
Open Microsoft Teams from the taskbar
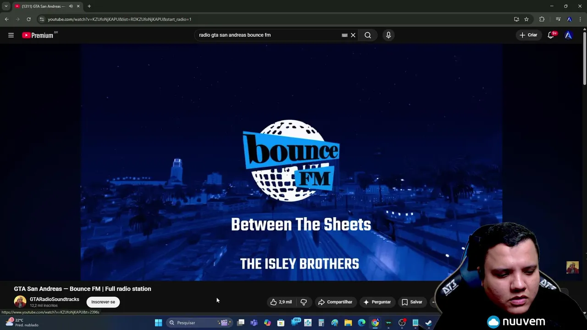click(x=254, y=323)
